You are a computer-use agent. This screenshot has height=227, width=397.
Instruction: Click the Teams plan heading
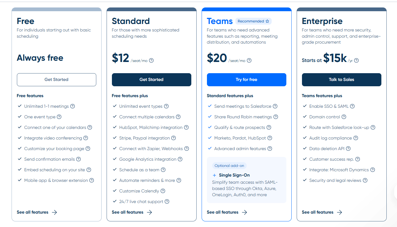click(220, 21)
